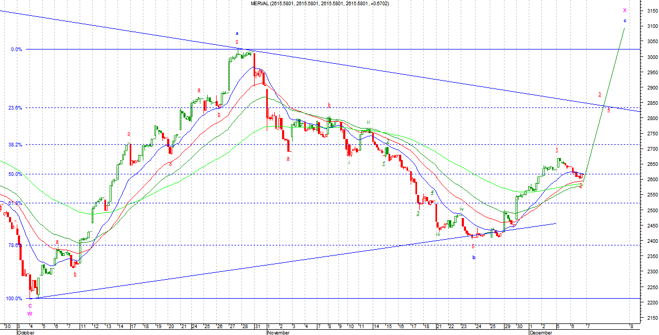Click the 78.6% Fibonacci retracement label
This screenshot has width=659, height=335.
point(15,245)
